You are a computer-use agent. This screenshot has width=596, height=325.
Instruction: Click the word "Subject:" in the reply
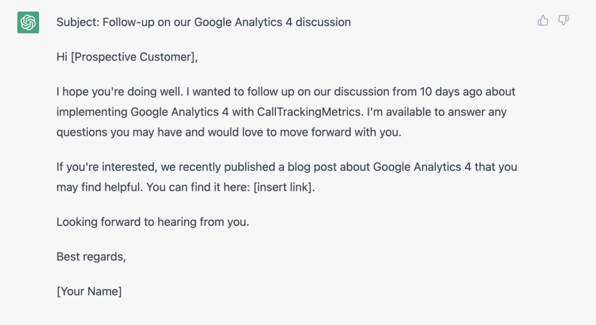click(x=78, y=23)
